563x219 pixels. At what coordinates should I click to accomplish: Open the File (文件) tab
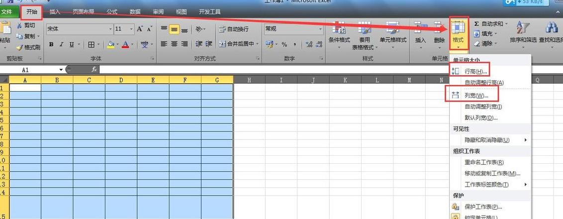(6, 12)
